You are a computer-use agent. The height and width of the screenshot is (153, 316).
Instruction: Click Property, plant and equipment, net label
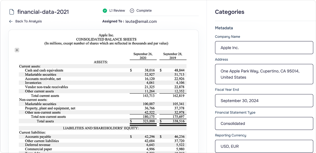(x=50, y=108)
